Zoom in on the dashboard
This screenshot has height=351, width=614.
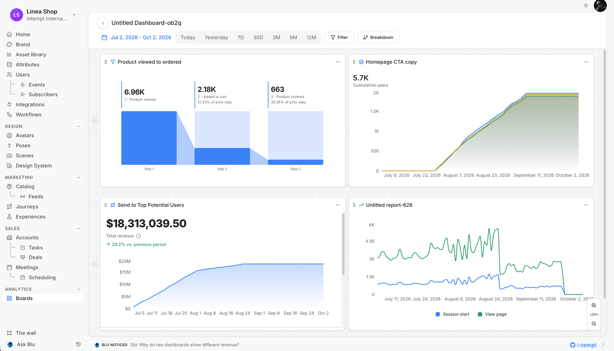coord(594,305)
